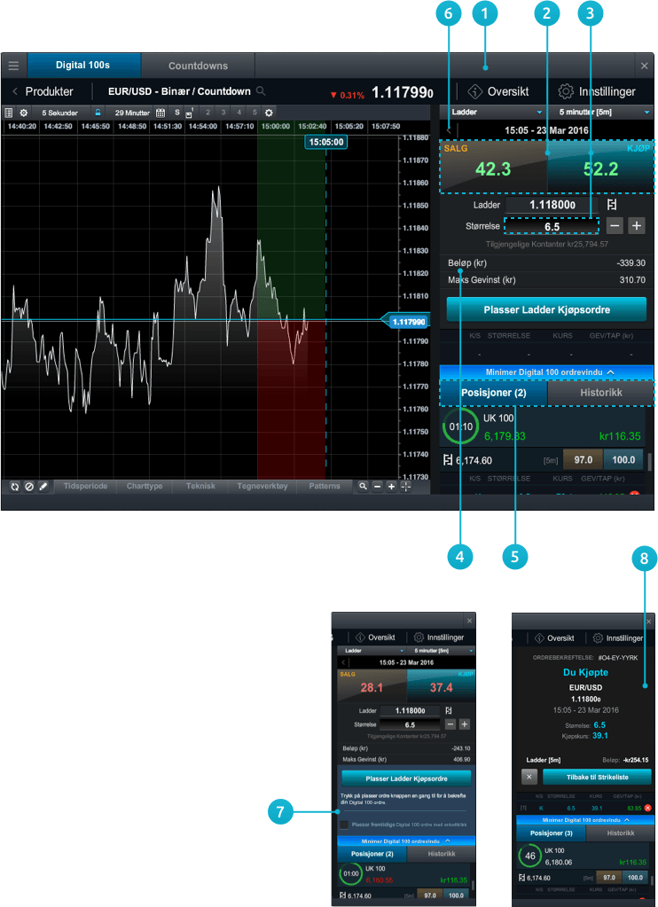Dismiss confirmation with grey X button
658x907 pixels.
529,777
